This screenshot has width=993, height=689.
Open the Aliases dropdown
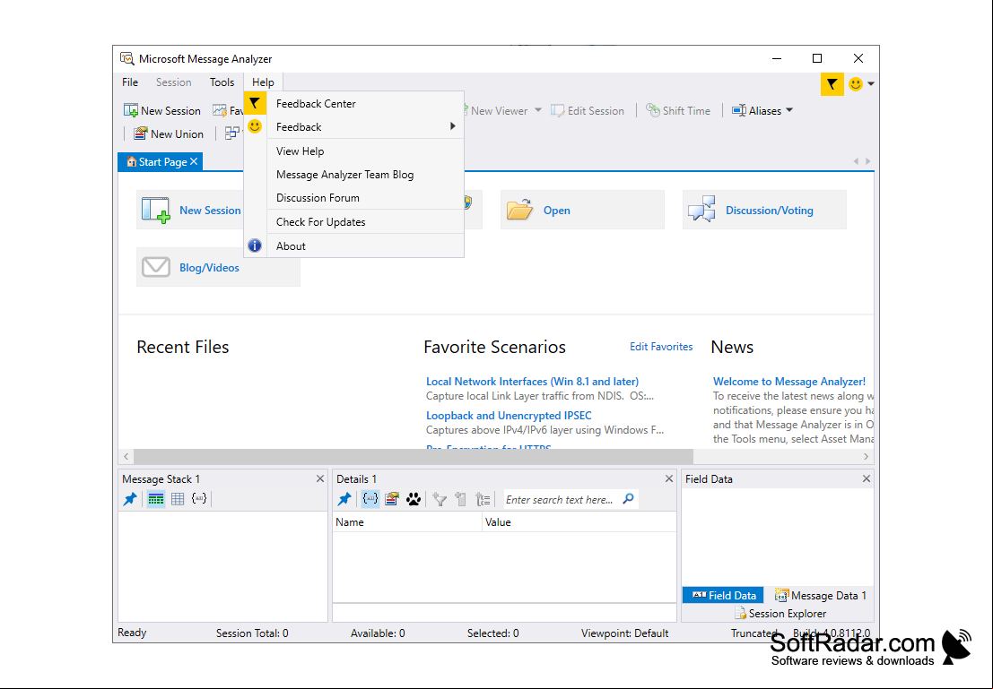762,111
